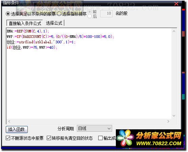Click the editor's scroll up arrow
This screenshot has height=152, width=188.
point(174,31)
